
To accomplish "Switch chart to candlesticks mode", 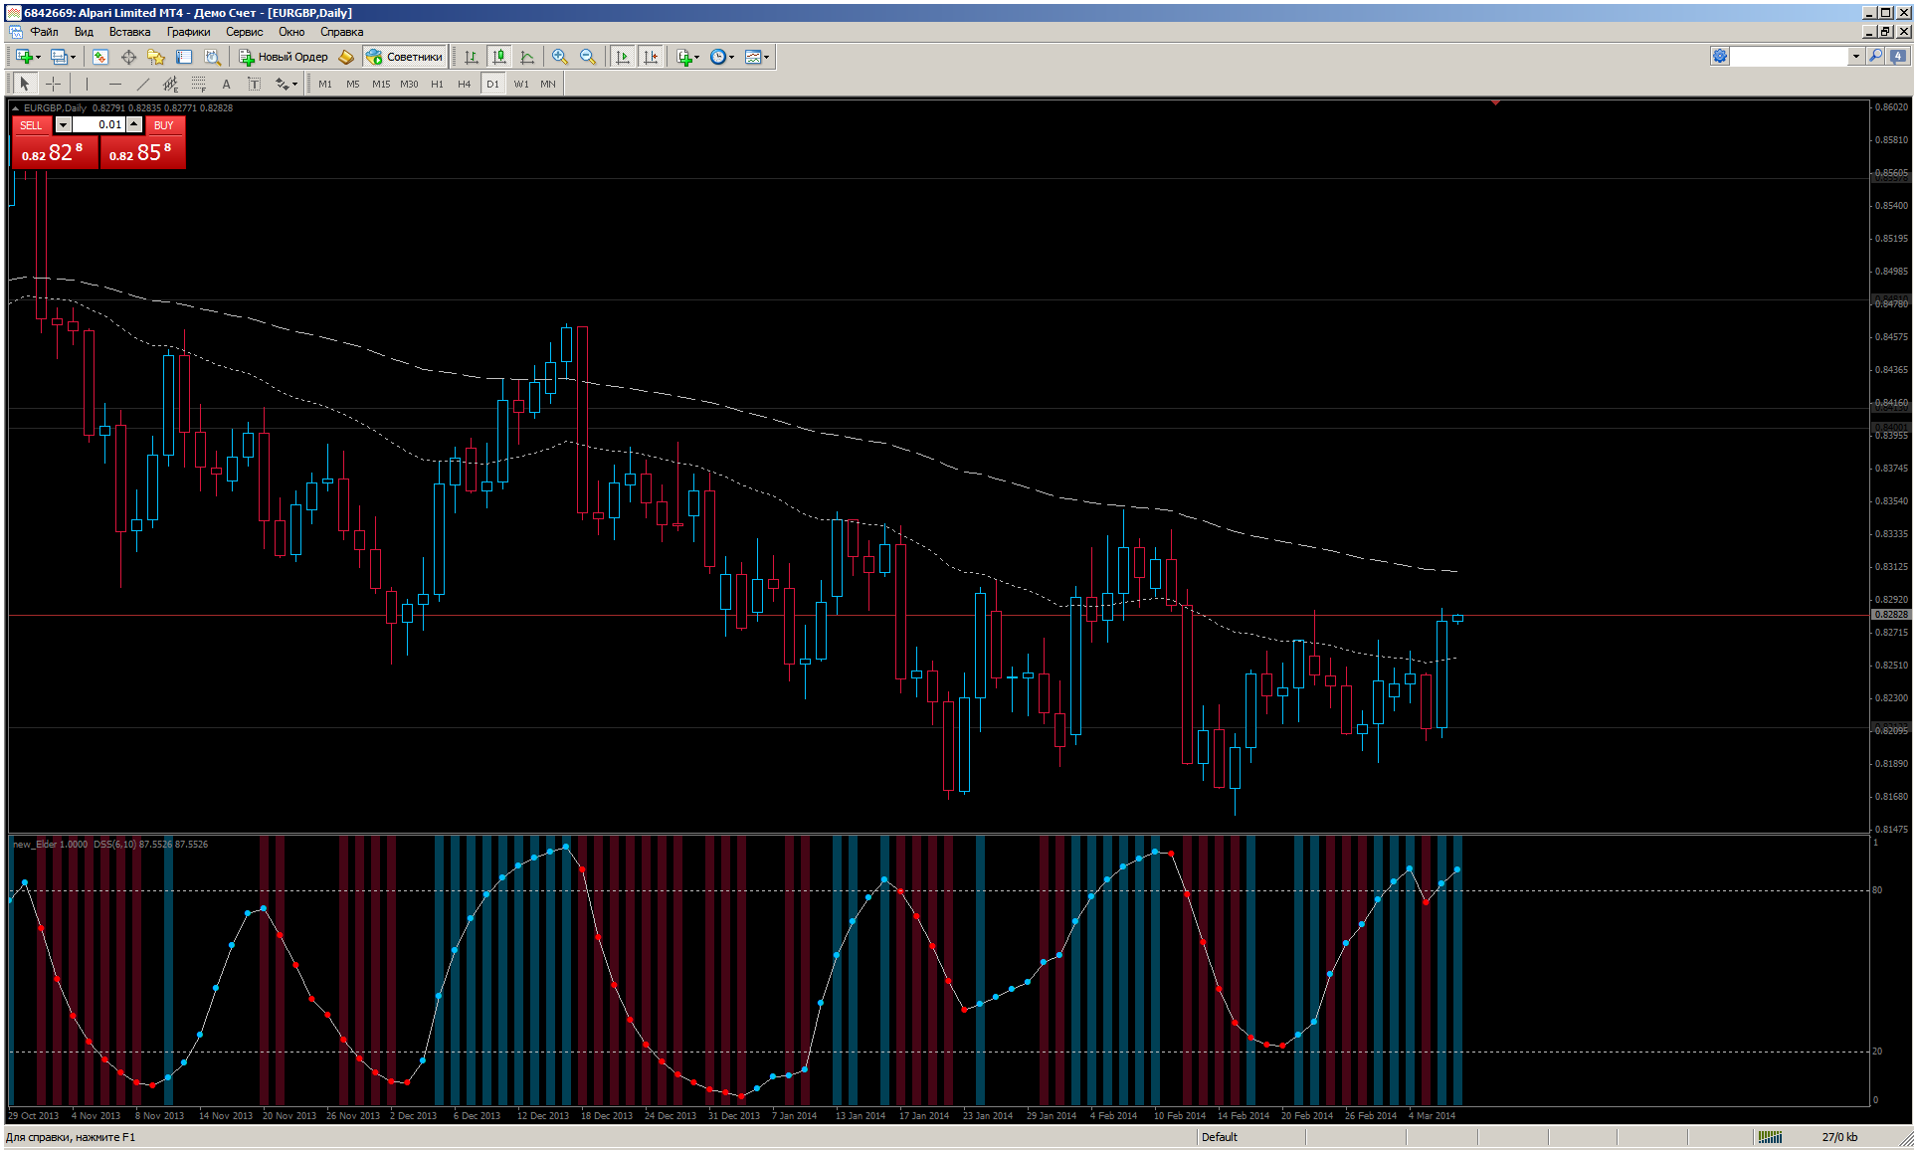I will point(499,57).
